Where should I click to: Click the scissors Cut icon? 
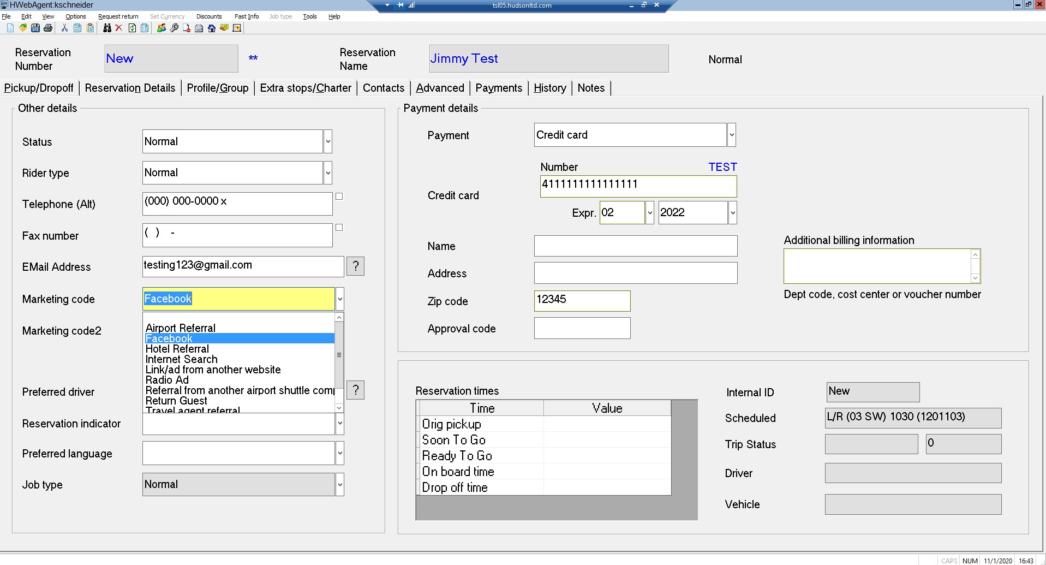point(64,28)
